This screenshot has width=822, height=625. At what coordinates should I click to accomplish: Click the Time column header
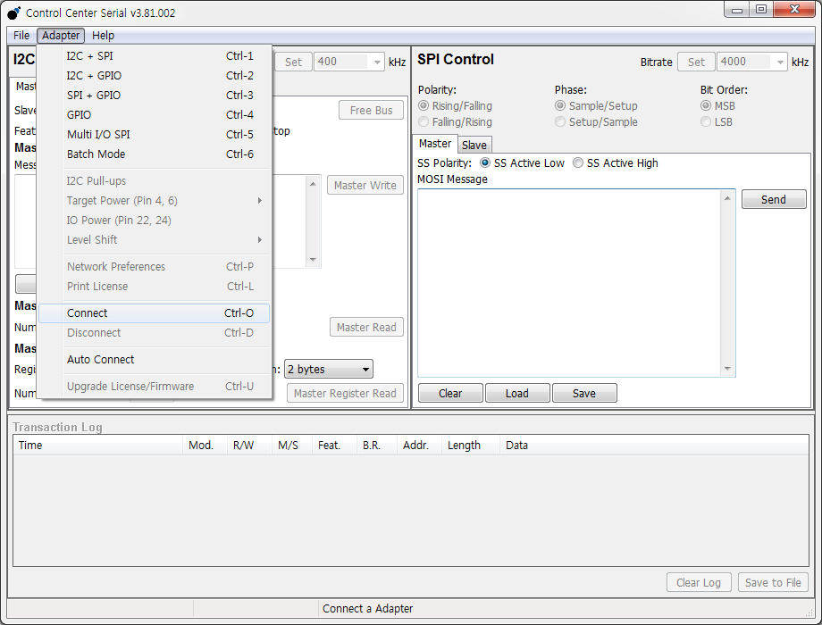coord(98,446)
